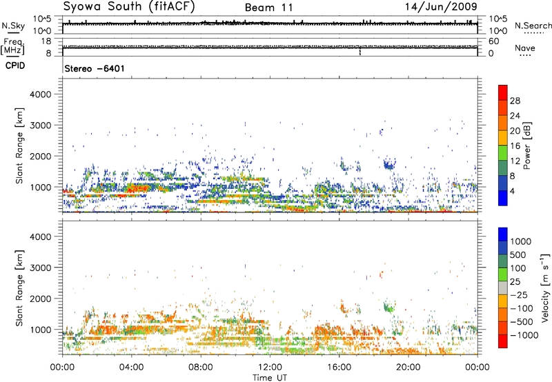Screen dimensions: 552x382
Task: Click the 'Nave' legend label
Action: (525, 48)
